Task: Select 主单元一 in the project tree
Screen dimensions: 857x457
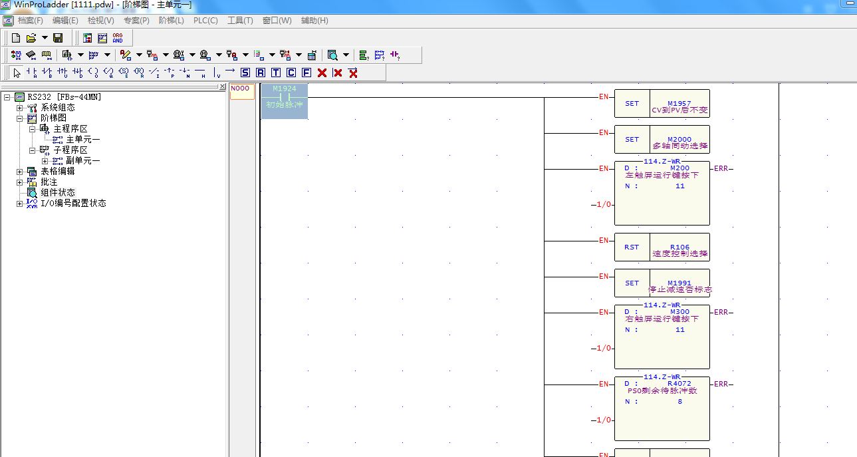Action: point(82,140)
